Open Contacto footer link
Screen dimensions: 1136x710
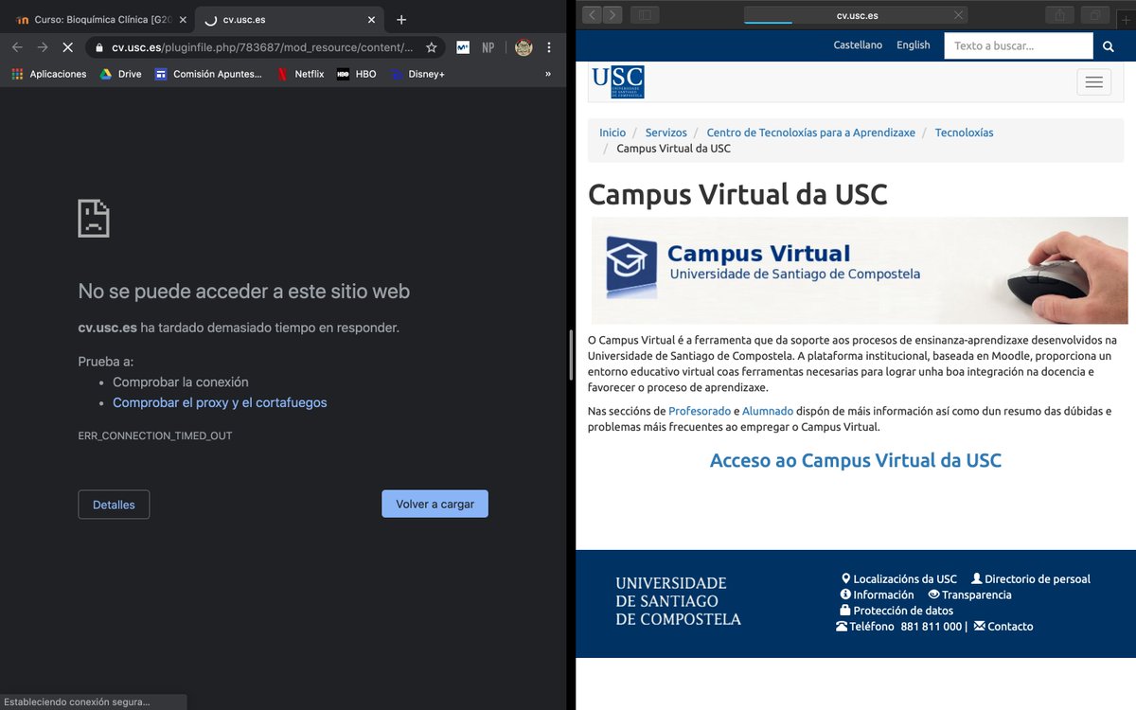[x=1003, y=627]
